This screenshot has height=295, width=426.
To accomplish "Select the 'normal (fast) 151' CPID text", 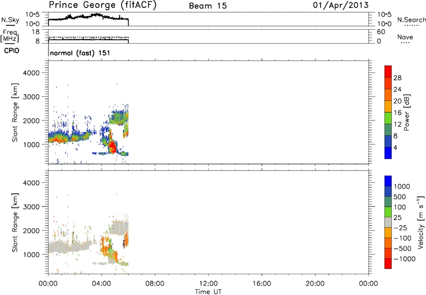I will [80, 53].
